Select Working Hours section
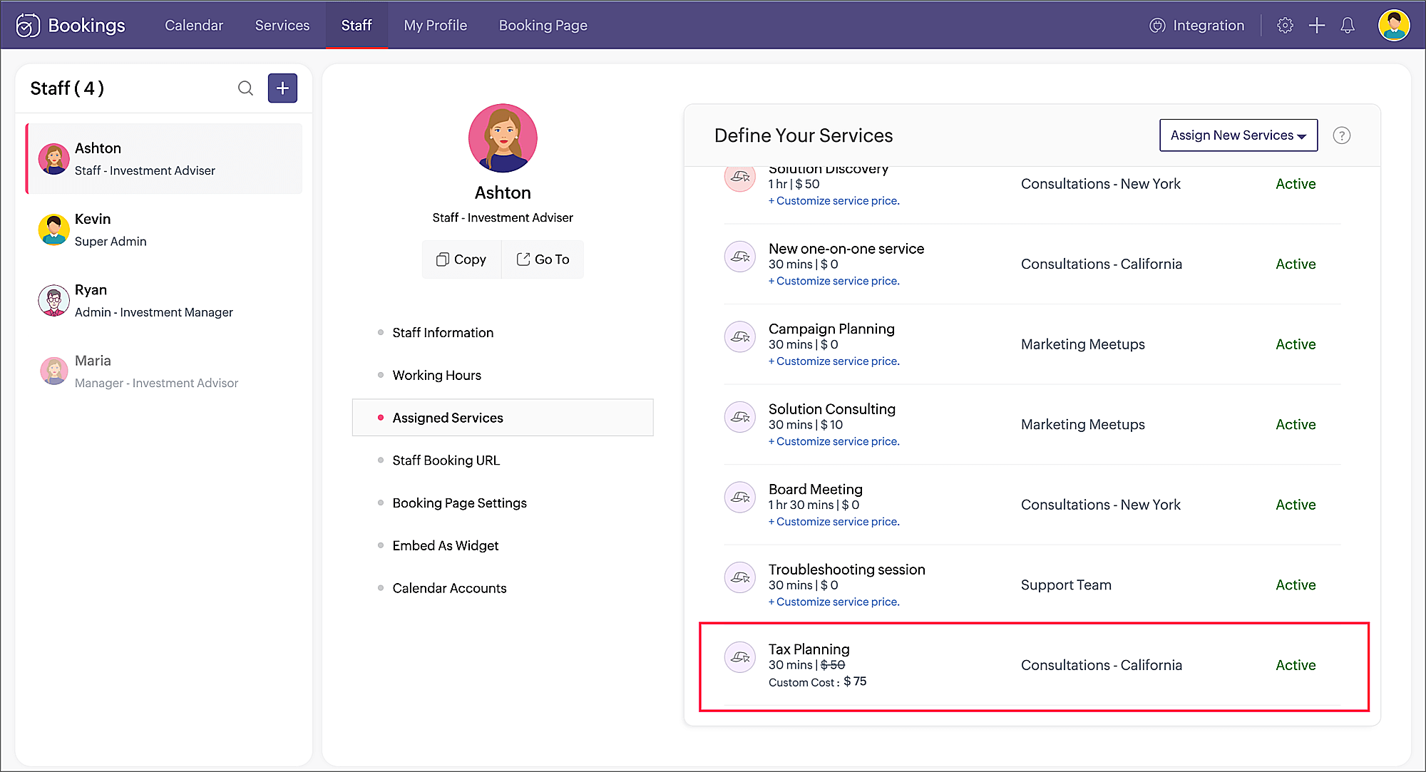 click(436, 375)
